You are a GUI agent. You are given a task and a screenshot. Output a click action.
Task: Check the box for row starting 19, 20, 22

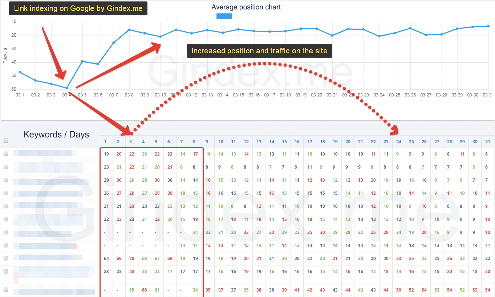coord(5,154)
